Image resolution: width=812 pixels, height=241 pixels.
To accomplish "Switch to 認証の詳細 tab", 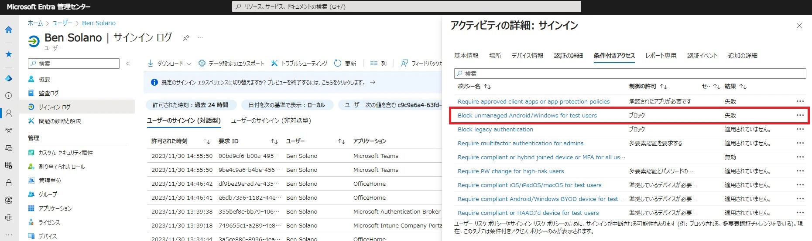I will (568, 56).
